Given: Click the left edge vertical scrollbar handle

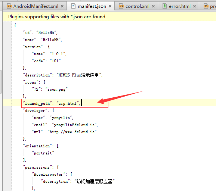Looking at the screenshot, I should click(x=1, y=82).
